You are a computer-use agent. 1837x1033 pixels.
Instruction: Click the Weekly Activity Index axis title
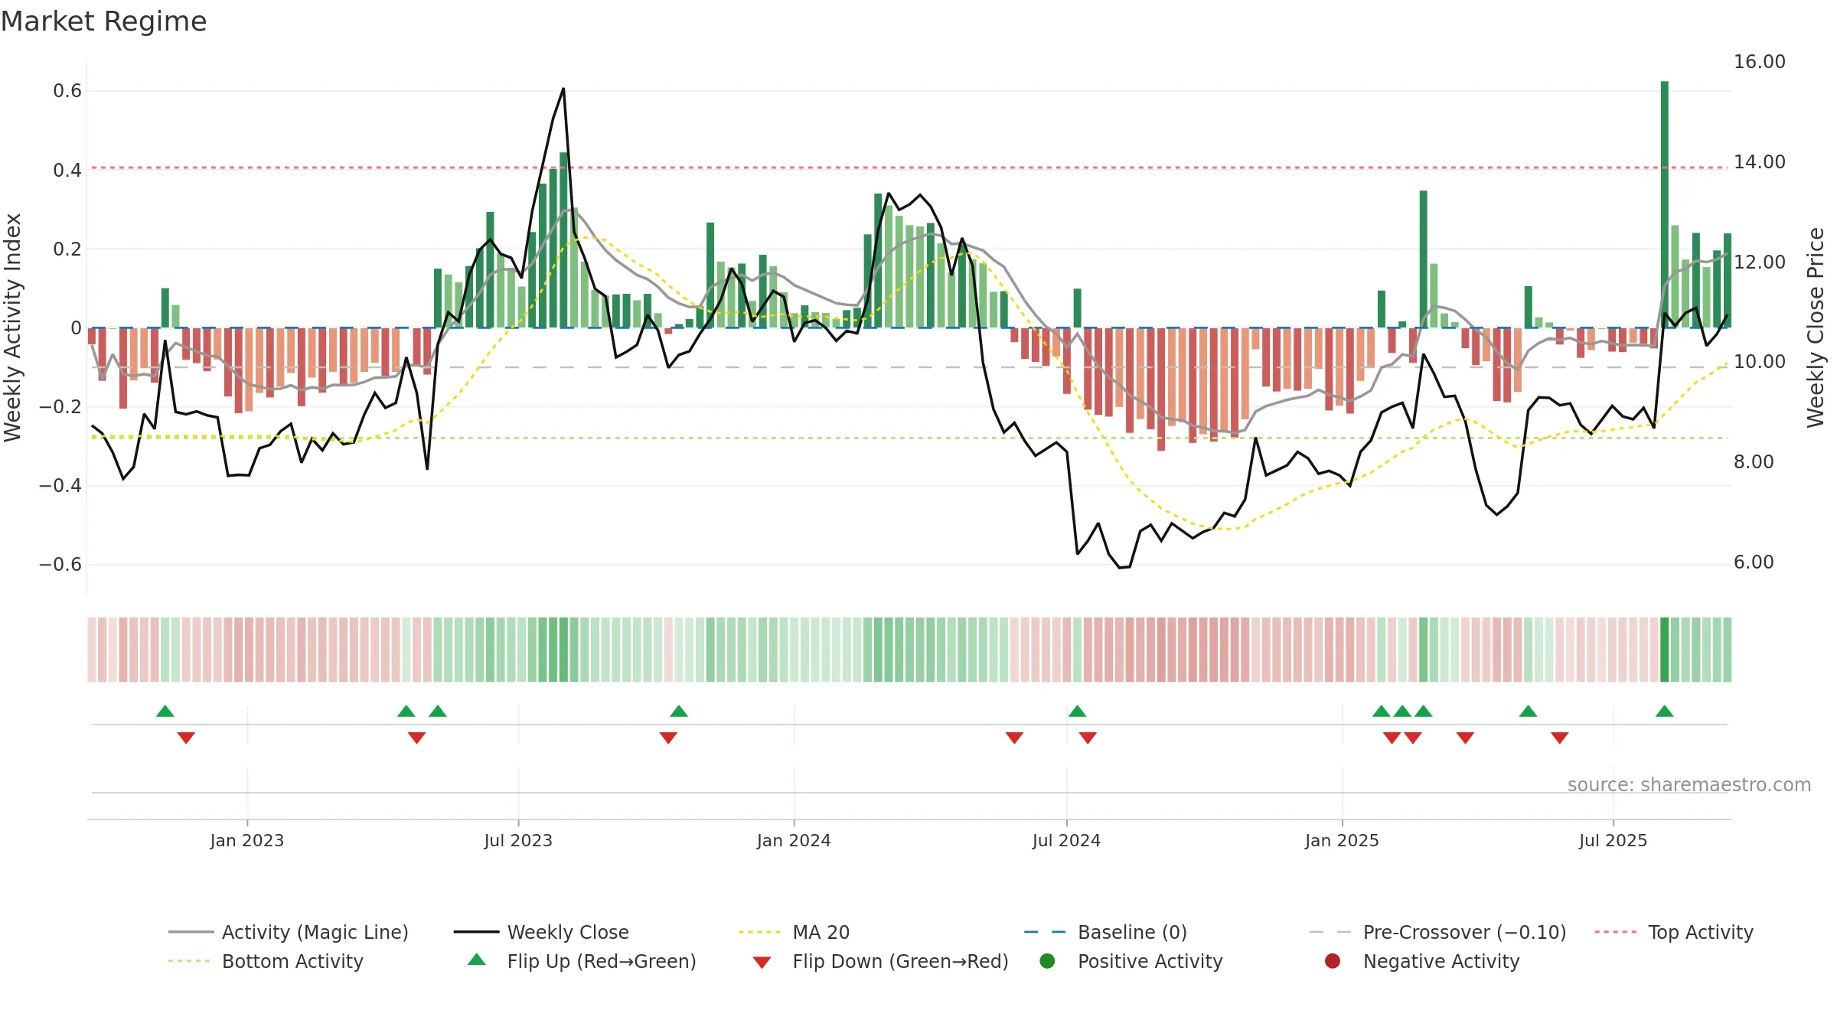click(12, 327)
